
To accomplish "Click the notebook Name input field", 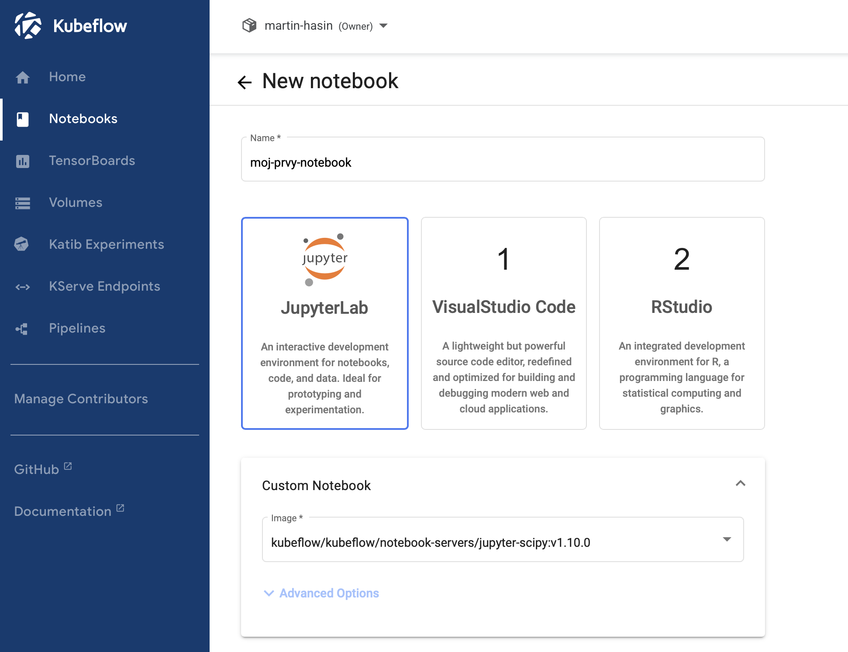I will tap(502, 162).
